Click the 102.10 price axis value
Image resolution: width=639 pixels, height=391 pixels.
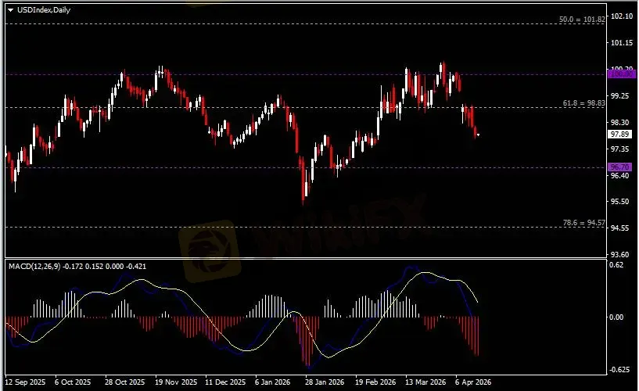pos(622,16)
